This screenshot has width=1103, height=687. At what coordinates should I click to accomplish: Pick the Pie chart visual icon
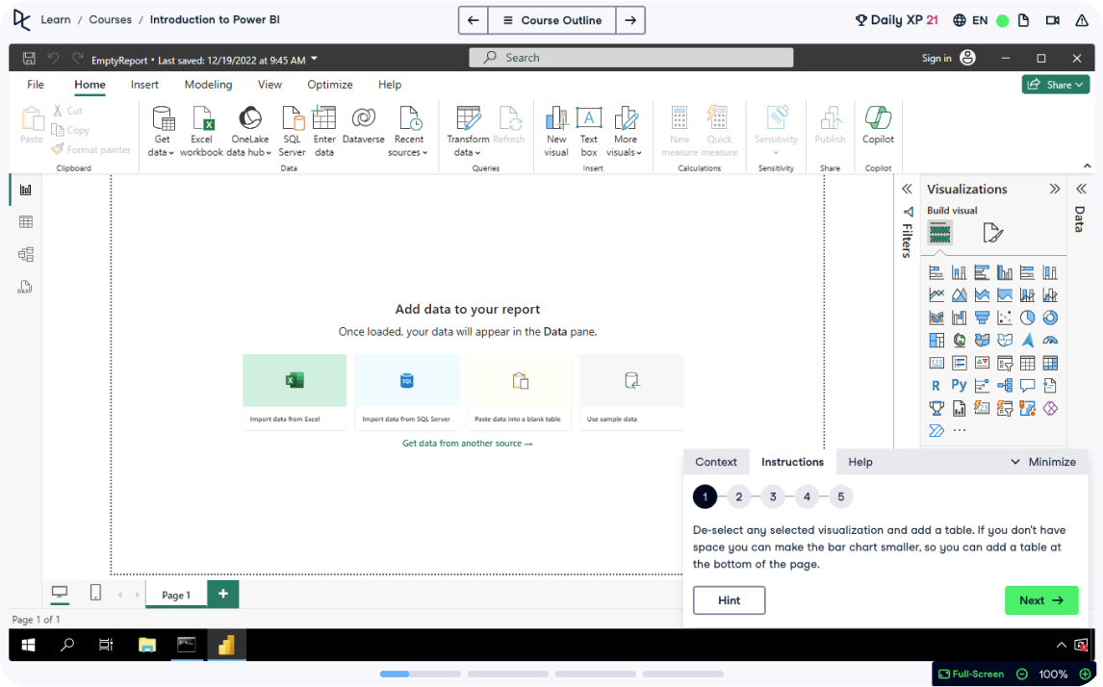(x=1027, y=318)
